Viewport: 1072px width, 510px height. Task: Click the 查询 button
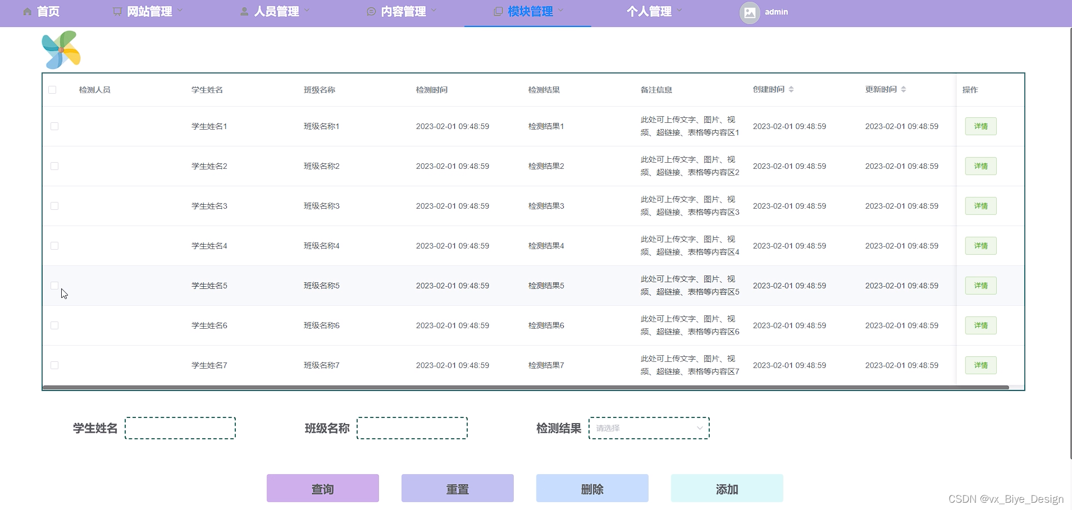pyautogui.click(x=323, y=488)
